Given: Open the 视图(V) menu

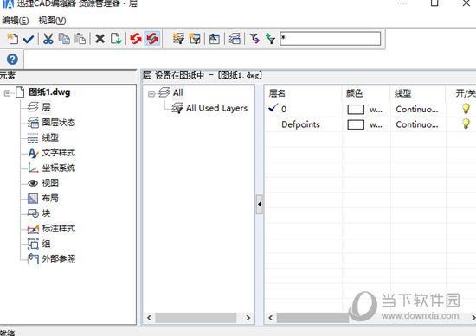Looking at the screenshot, I should pos(52,21).
